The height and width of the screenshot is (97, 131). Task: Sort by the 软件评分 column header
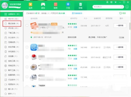(74, 19)
